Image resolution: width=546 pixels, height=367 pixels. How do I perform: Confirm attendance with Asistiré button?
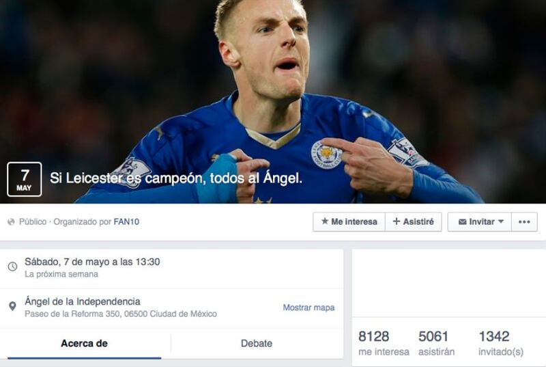414,221
